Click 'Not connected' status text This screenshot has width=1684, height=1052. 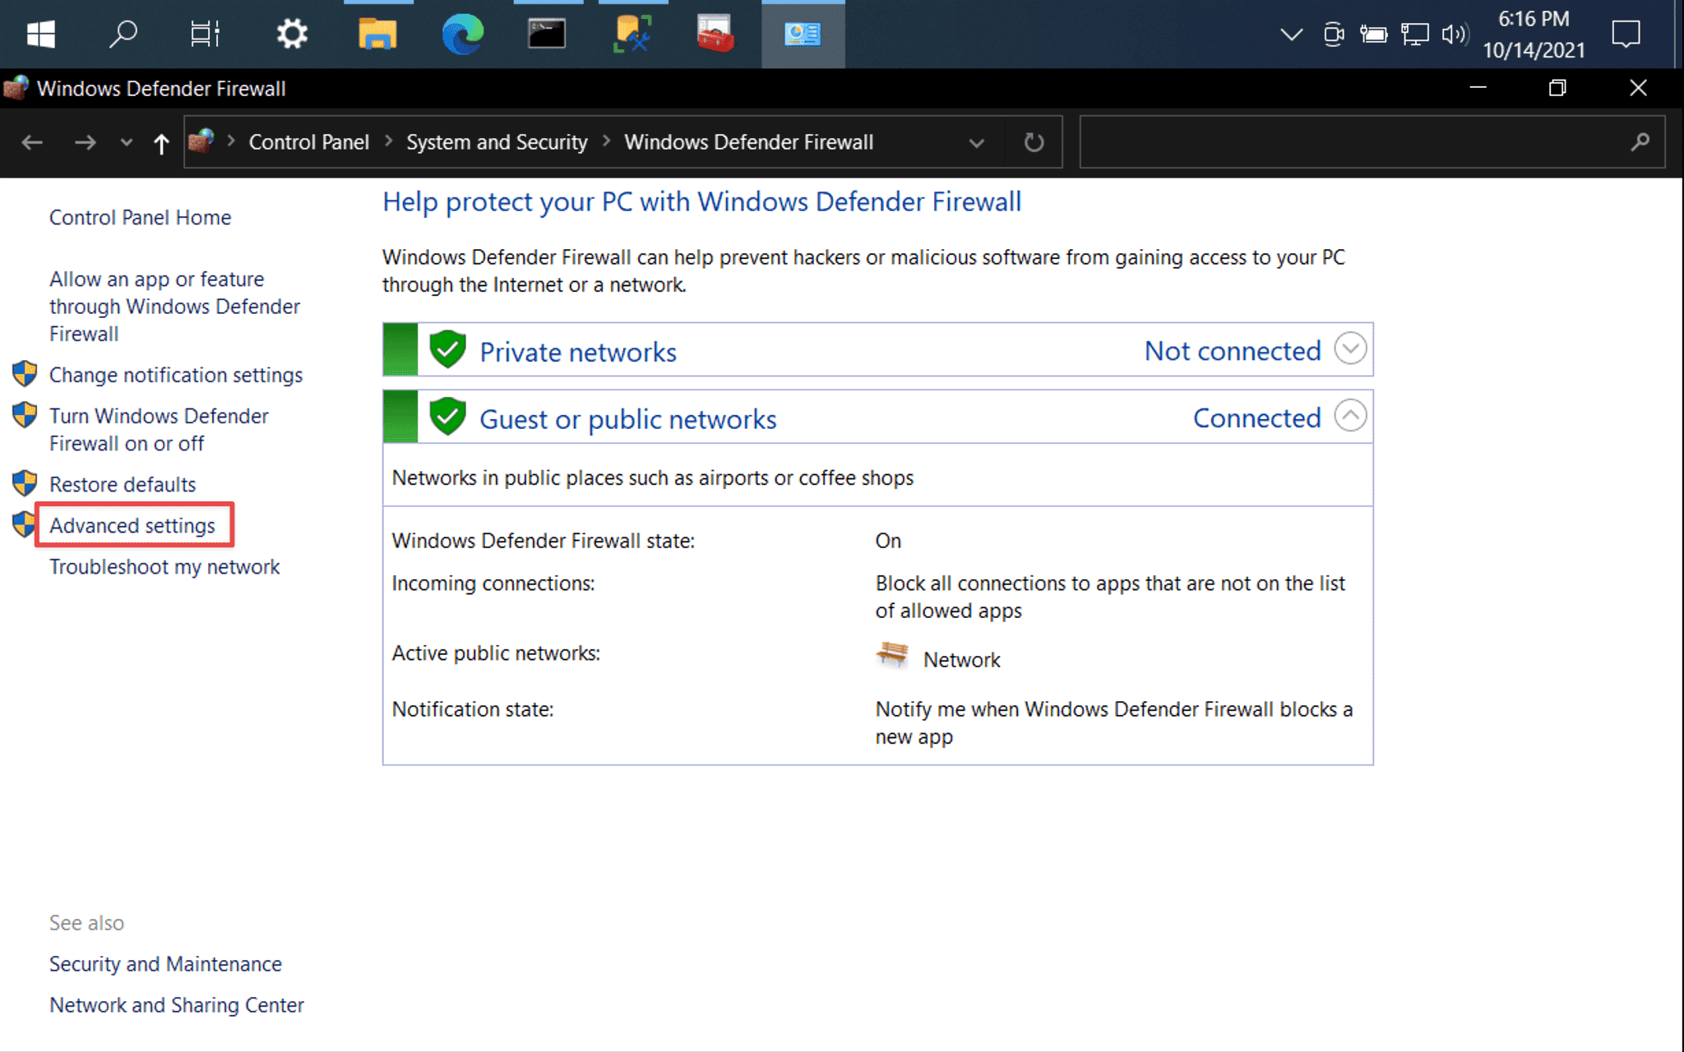point(1233,351)
